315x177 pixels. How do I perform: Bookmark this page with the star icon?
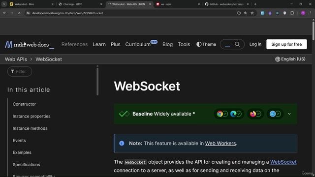click(x=252, y=13)
